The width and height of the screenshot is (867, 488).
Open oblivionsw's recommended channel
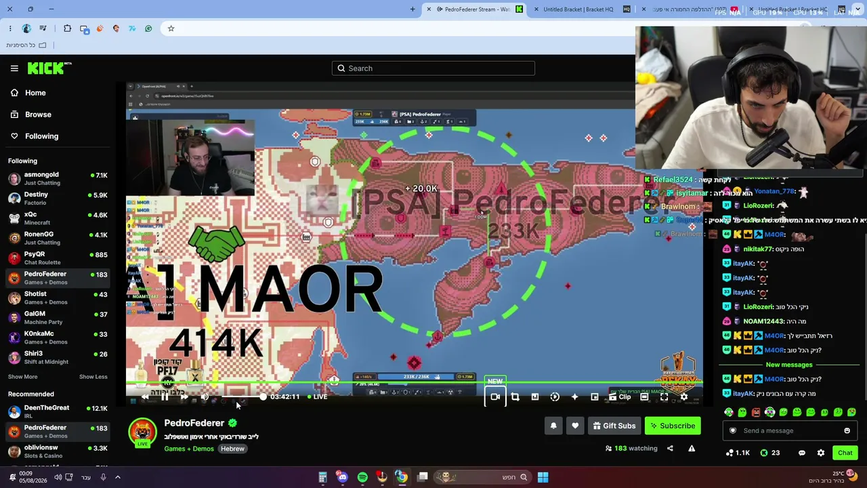(58, 452)
